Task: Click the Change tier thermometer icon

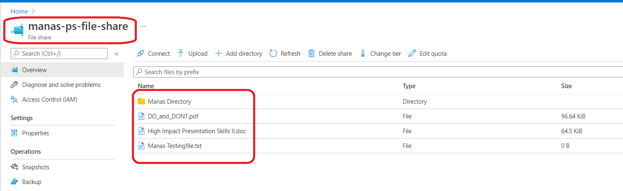Action: 363,54
